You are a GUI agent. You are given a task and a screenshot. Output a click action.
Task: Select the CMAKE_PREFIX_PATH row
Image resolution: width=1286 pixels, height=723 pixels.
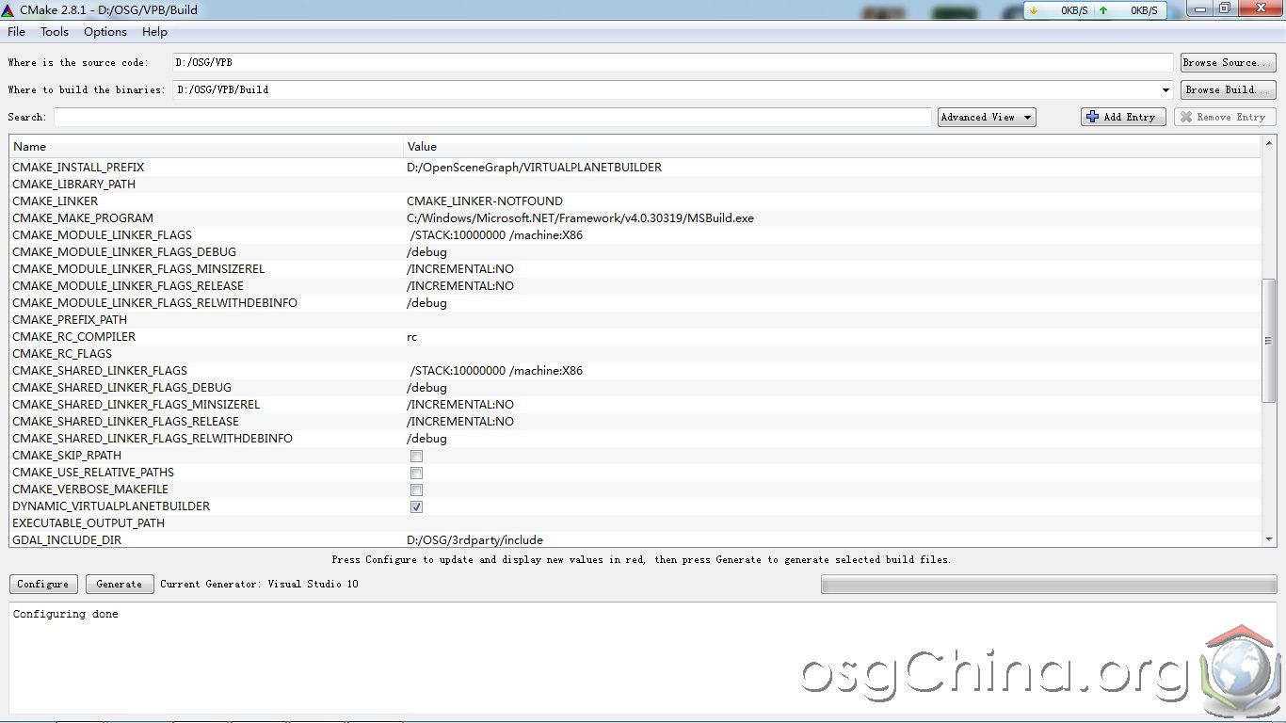pos(635,320)
